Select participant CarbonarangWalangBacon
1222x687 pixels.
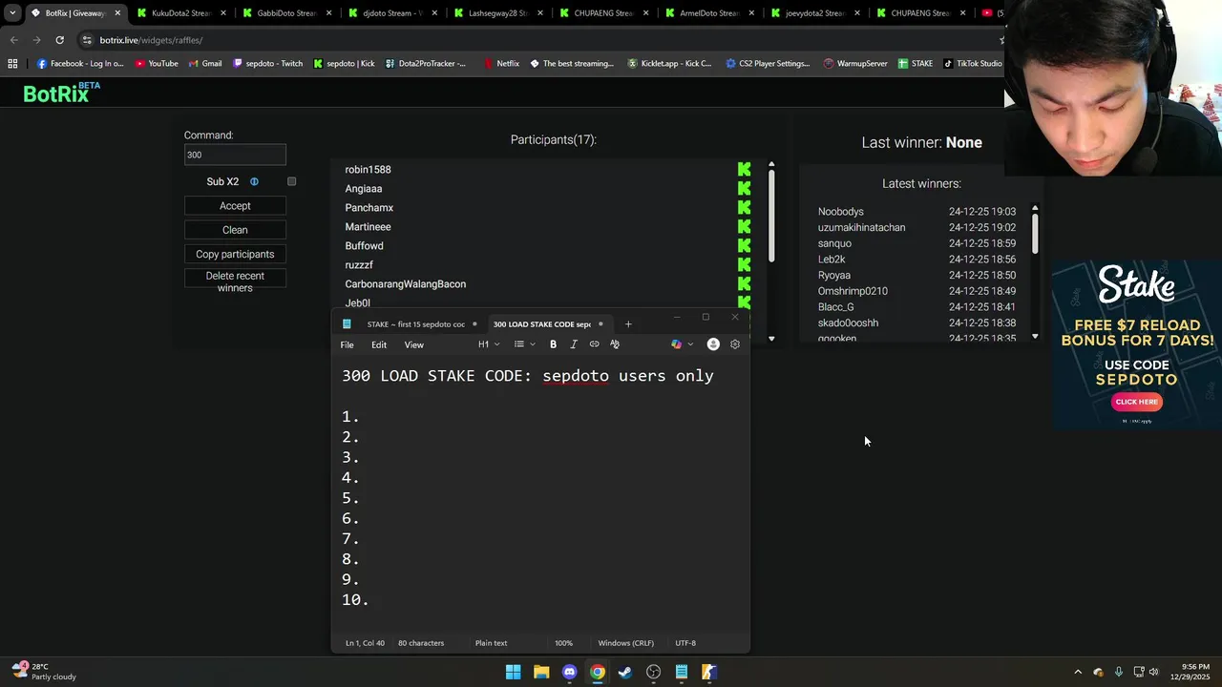pyautogui.click(x=406, y=284)
